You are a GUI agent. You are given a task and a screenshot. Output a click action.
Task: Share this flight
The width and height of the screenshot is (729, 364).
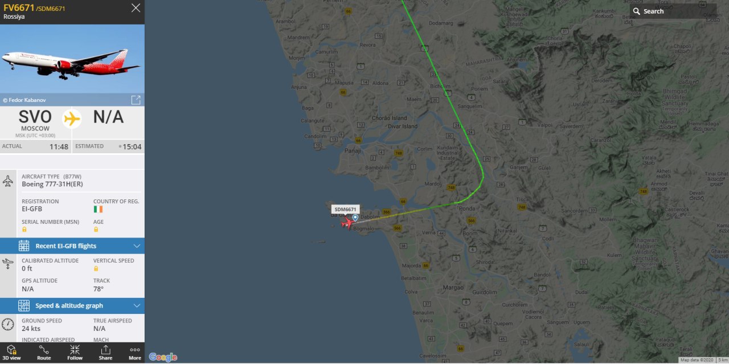(x=105, y=353)
